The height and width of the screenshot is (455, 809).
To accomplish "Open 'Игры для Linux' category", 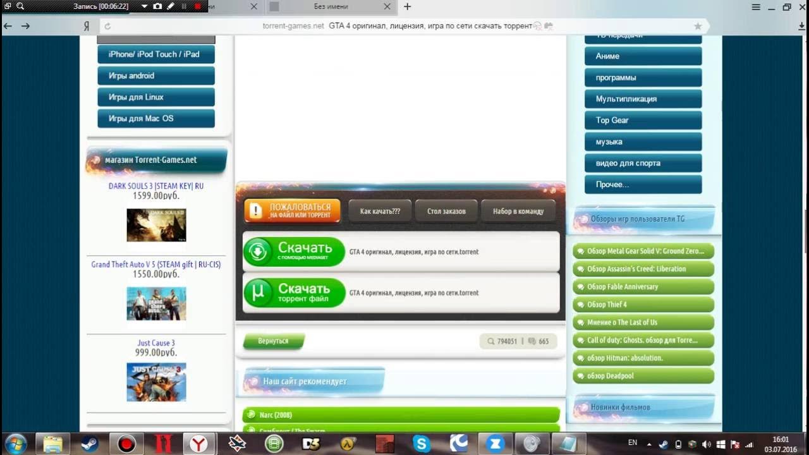I will (x=156, y=97).
